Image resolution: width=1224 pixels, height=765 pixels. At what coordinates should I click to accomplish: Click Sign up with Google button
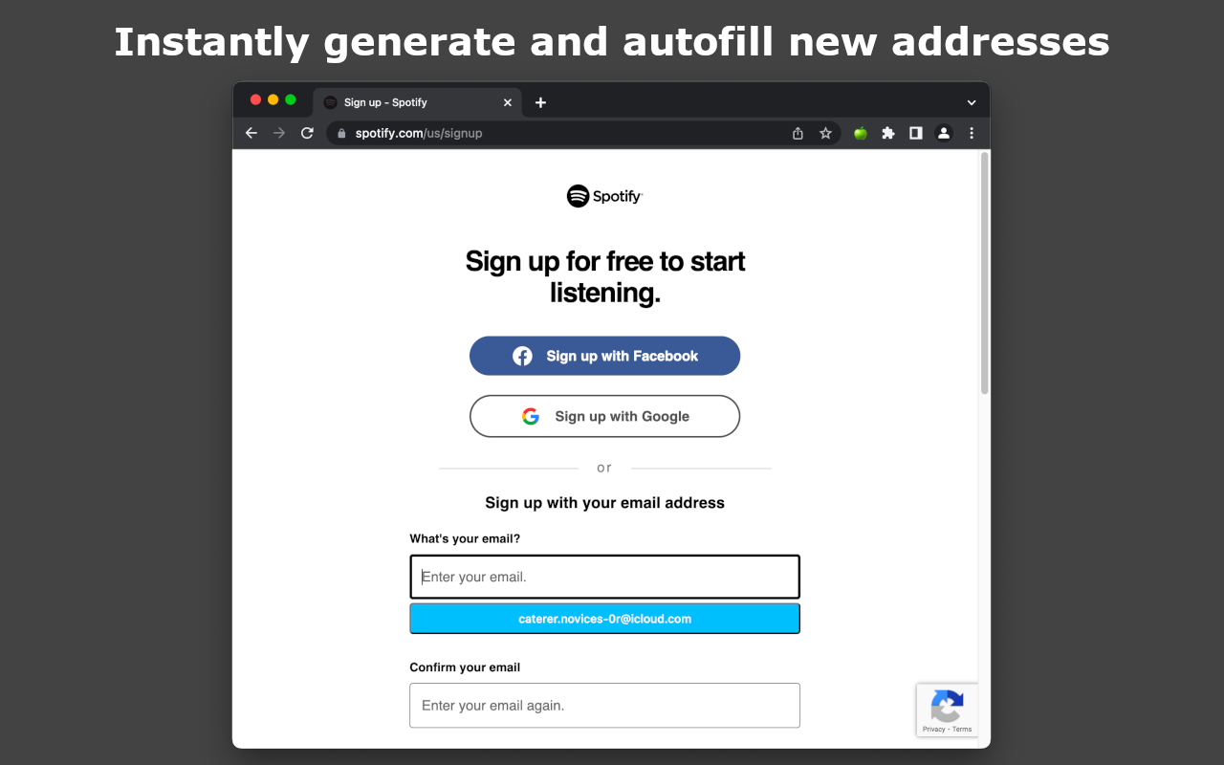(604, 416)
